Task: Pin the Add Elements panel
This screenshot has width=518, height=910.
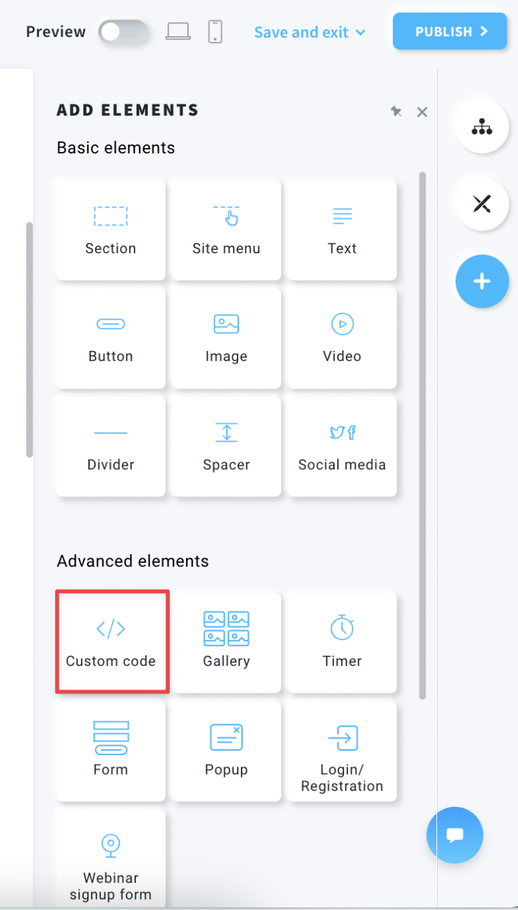Action: point(396,111)
